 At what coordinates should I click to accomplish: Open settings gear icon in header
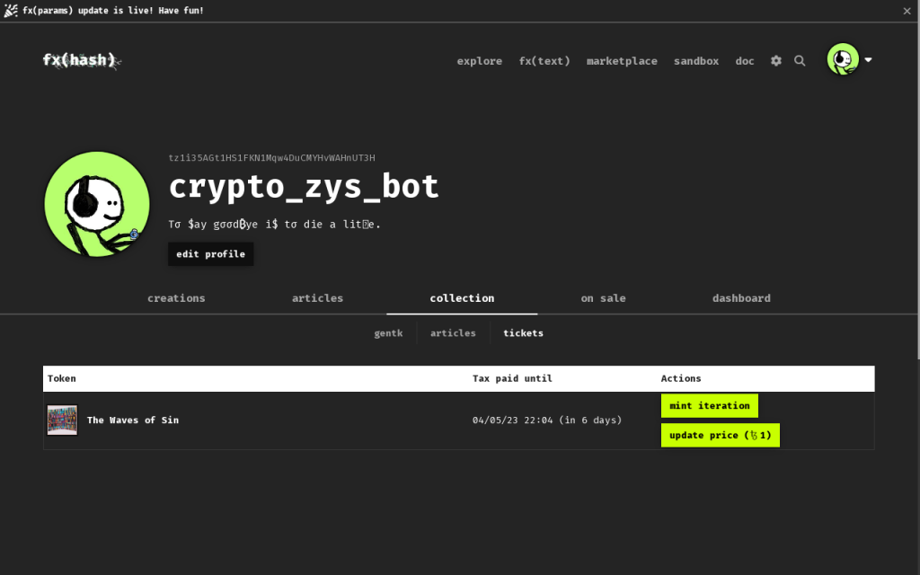pyautogui.click(x=776, y=61)
